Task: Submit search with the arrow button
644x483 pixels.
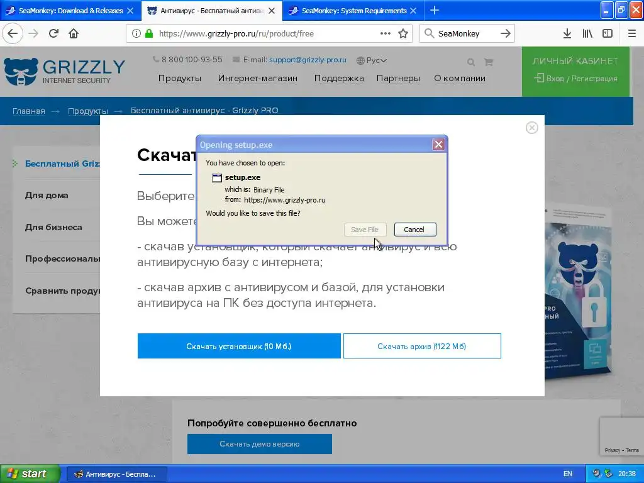Action: point(505,33)
